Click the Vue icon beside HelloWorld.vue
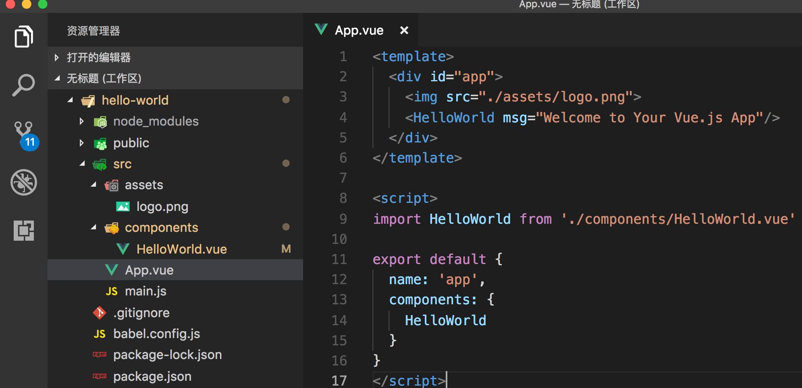This screenshot has height=388, width=802. [x=123, y=249]
